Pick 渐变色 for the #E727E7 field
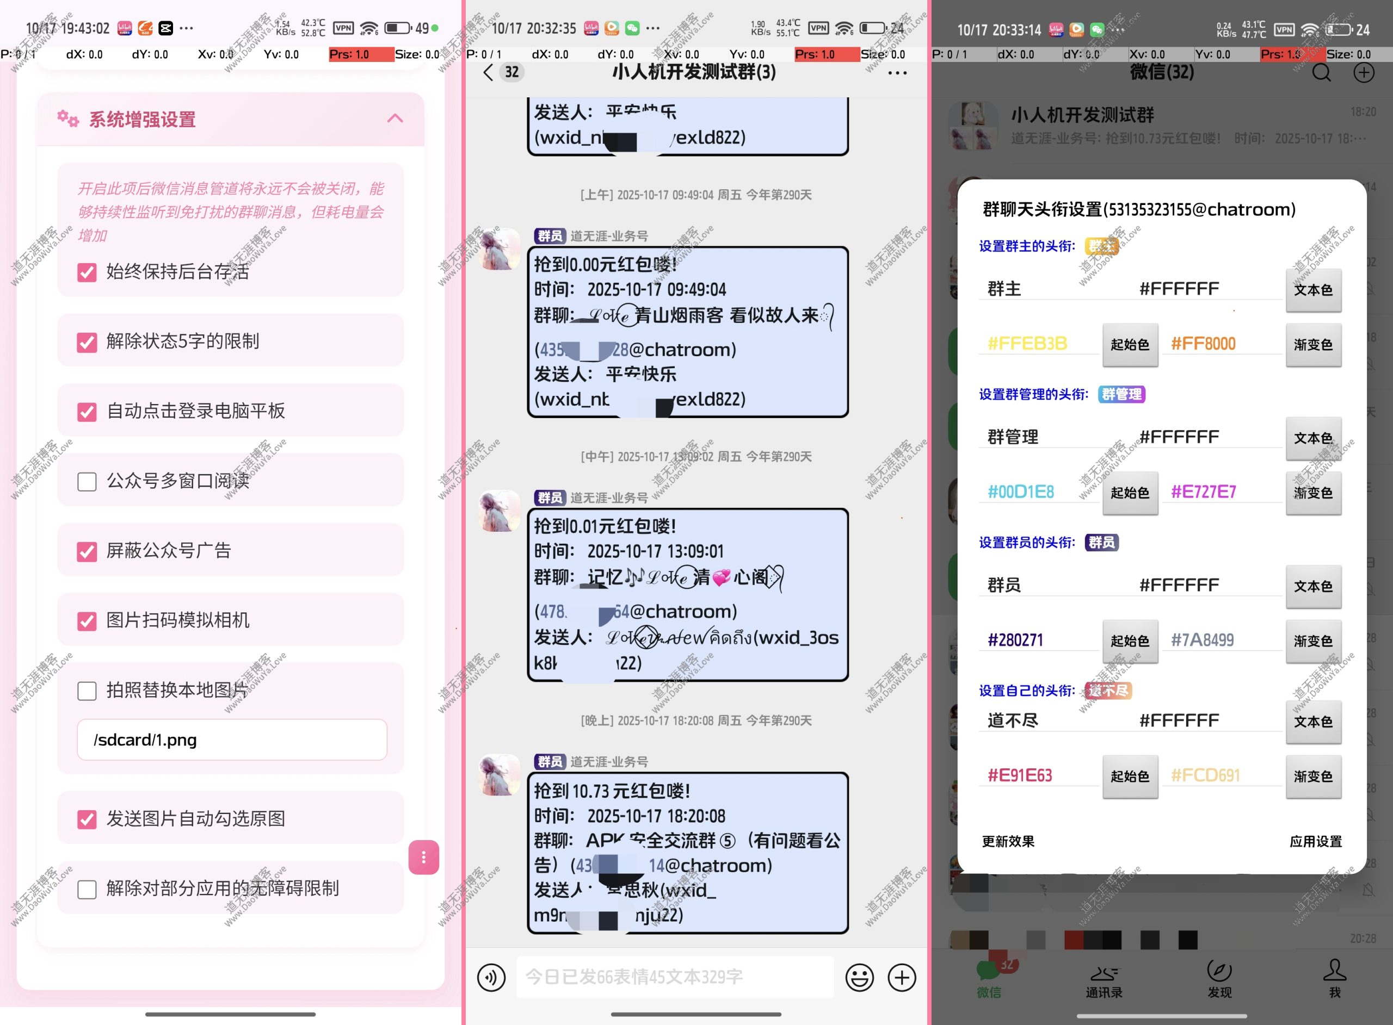 coord(1313,493)
